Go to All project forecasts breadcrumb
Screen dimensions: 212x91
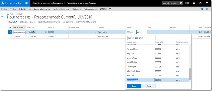88,3
